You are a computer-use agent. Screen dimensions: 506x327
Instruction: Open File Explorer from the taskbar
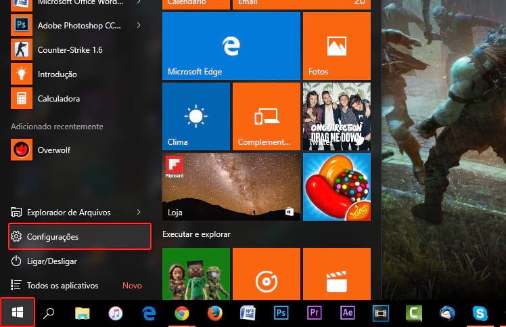tap(83, 313)
